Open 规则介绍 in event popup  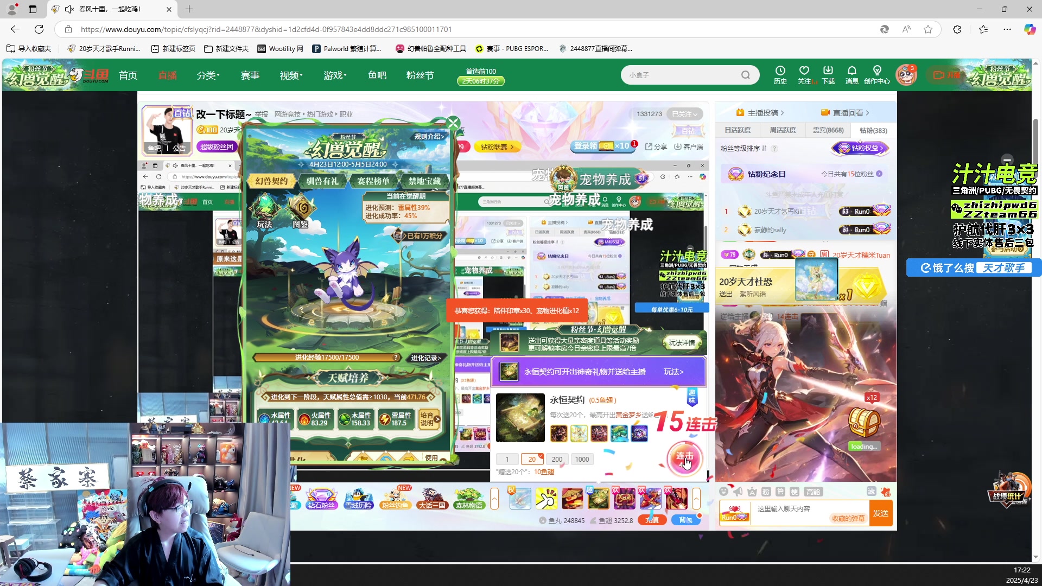pos(429,137)
